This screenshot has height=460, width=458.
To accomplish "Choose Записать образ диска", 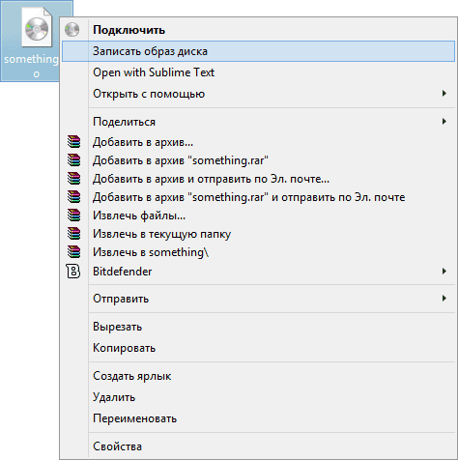I will 258,51.
